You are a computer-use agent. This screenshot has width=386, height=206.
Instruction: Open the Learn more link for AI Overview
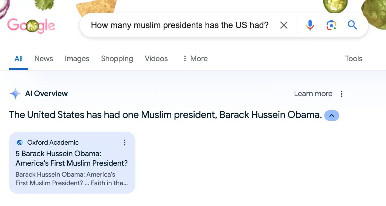click(x=313, y=93)
